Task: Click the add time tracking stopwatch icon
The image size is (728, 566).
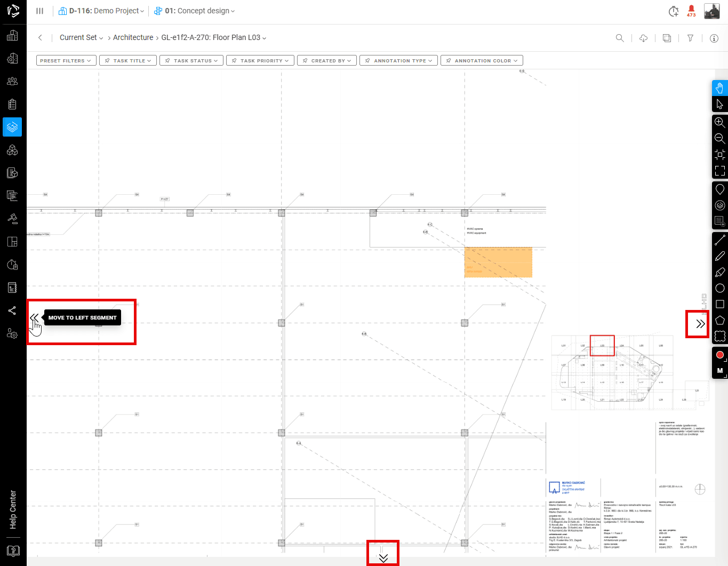Action: tap(674, 11)
